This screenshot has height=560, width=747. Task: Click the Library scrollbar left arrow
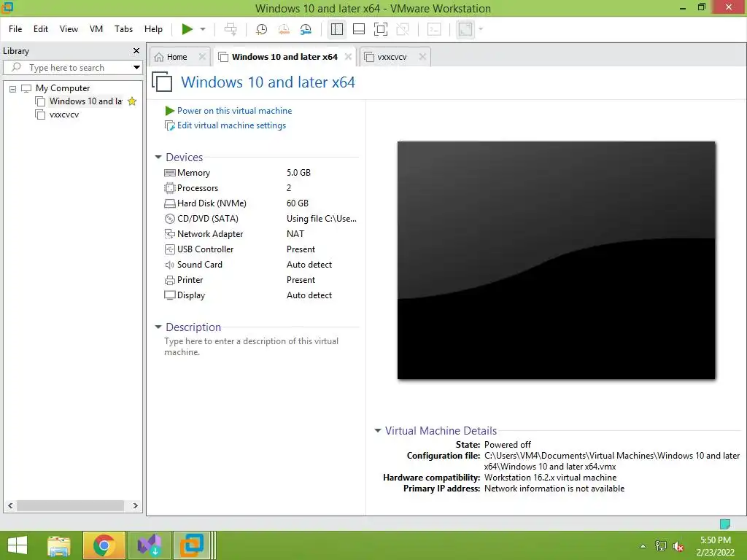[x=10, y=506]
